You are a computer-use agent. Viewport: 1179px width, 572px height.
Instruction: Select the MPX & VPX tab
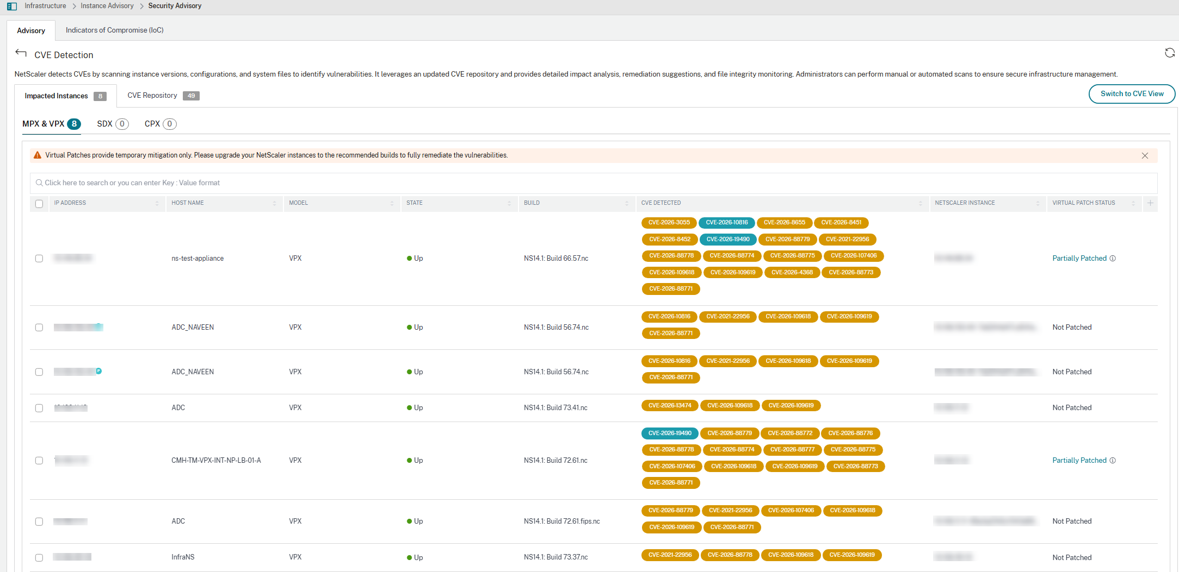click(52, 124)
